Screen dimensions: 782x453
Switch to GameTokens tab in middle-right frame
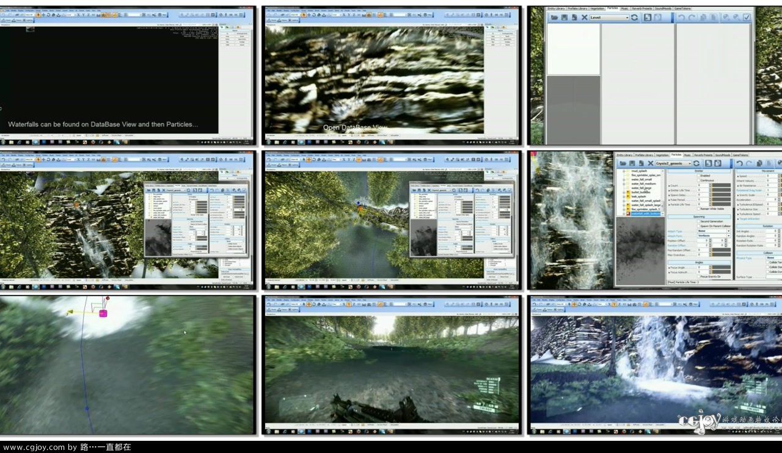(740, 155)
